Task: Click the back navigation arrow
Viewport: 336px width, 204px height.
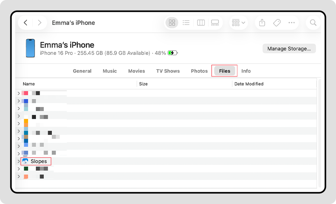Action: 26,23
